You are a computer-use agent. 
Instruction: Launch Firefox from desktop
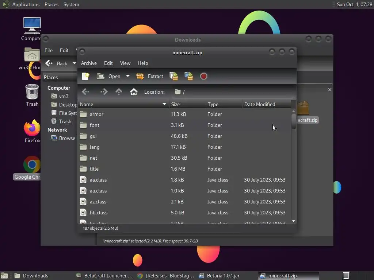point(32,131)
